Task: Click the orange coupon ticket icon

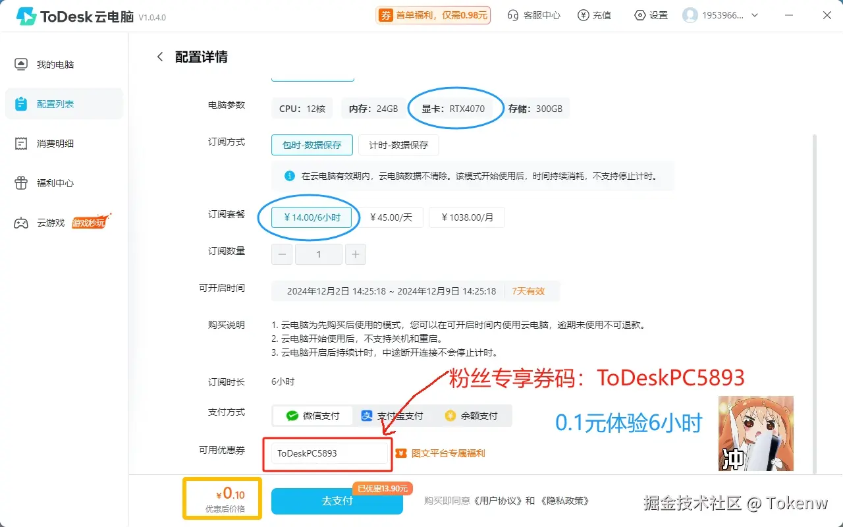Action: (401, 453)
